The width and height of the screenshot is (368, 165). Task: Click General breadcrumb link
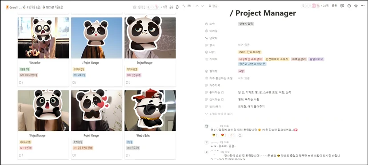(x=13, y=7)
